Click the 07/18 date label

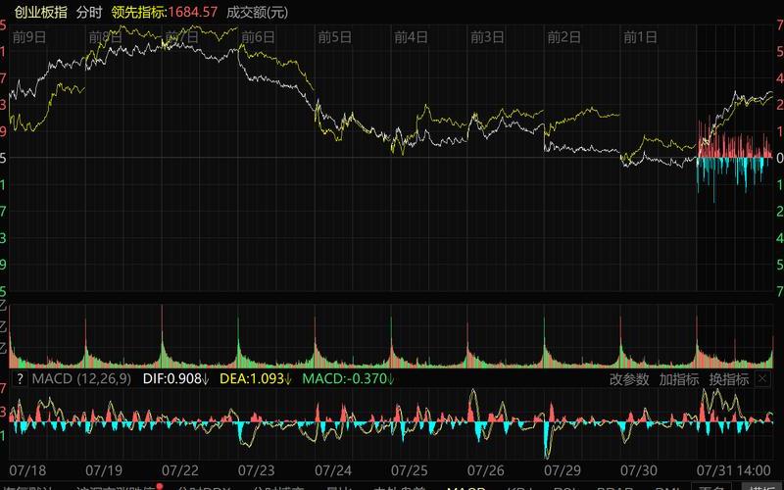[27, 470]
